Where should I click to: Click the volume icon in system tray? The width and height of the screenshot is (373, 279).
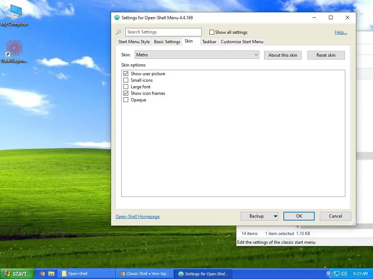[344, 274]
